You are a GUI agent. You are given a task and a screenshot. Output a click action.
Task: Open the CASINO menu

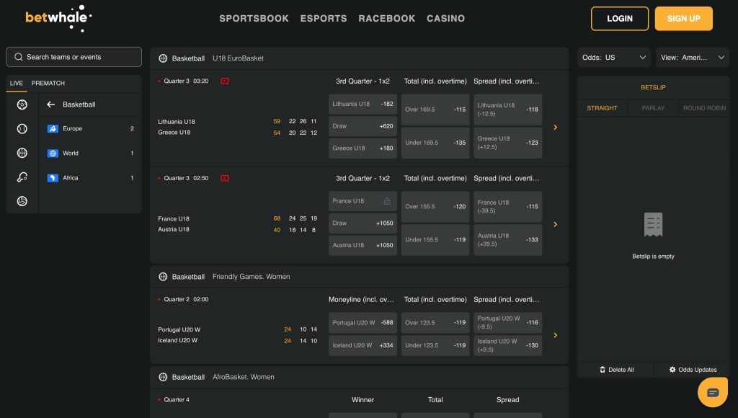(x=445, y=18)
